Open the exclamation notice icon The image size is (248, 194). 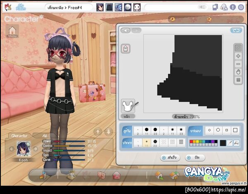[x=233, y=7]
